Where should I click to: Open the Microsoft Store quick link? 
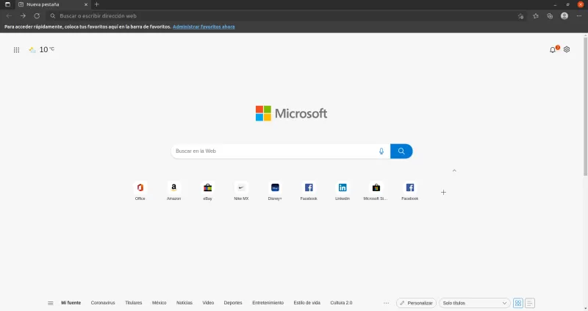pyautogui.click(x=376, y=191)
